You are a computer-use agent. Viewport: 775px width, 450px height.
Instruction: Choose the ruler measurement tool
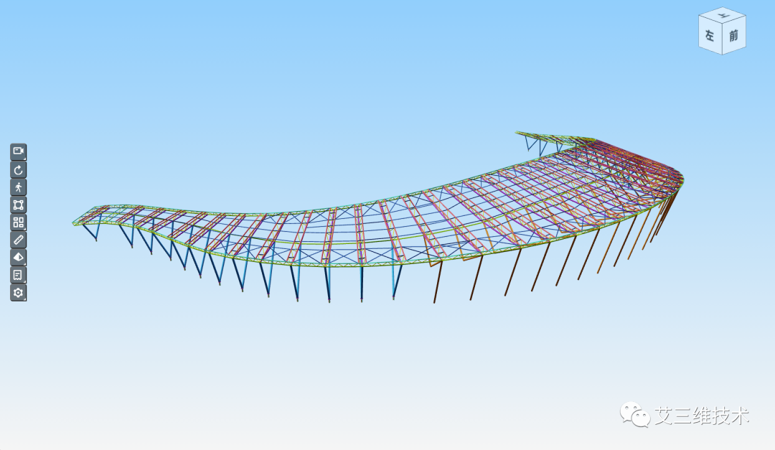click(18, 240)
